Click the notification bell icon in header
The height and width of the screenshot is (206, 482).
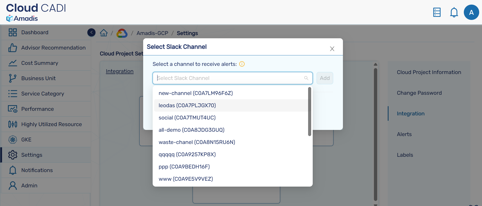[x=454, y=12]
